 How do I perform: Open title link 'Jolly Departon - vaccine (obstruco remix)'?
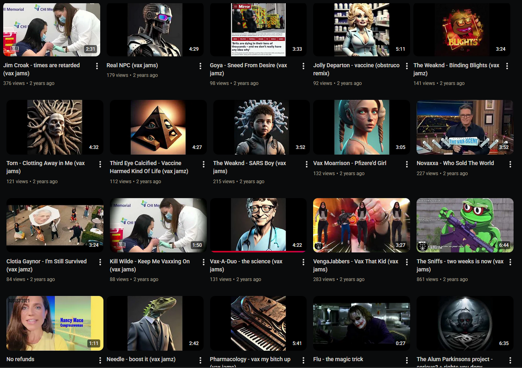pos(357,69)
